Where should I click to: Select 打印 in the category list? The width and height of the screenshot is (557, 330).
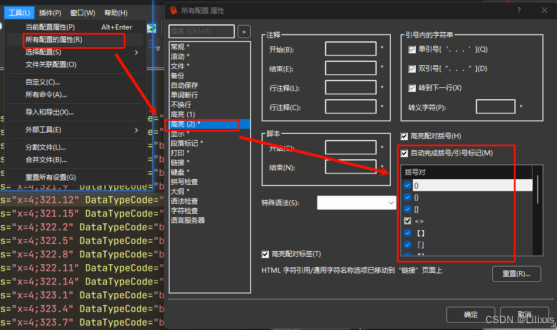coord(210,153)
